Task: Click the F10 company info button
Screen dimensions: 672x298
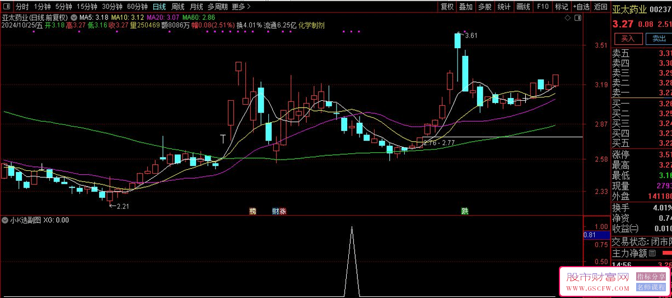Action: [542, 7]
